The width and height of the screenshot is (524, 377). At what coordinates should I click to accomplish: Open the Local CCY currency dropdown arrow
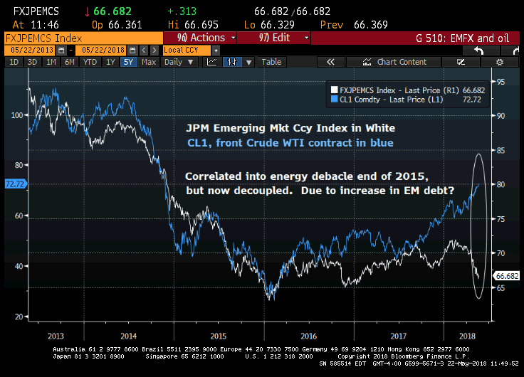coord(216,51)
